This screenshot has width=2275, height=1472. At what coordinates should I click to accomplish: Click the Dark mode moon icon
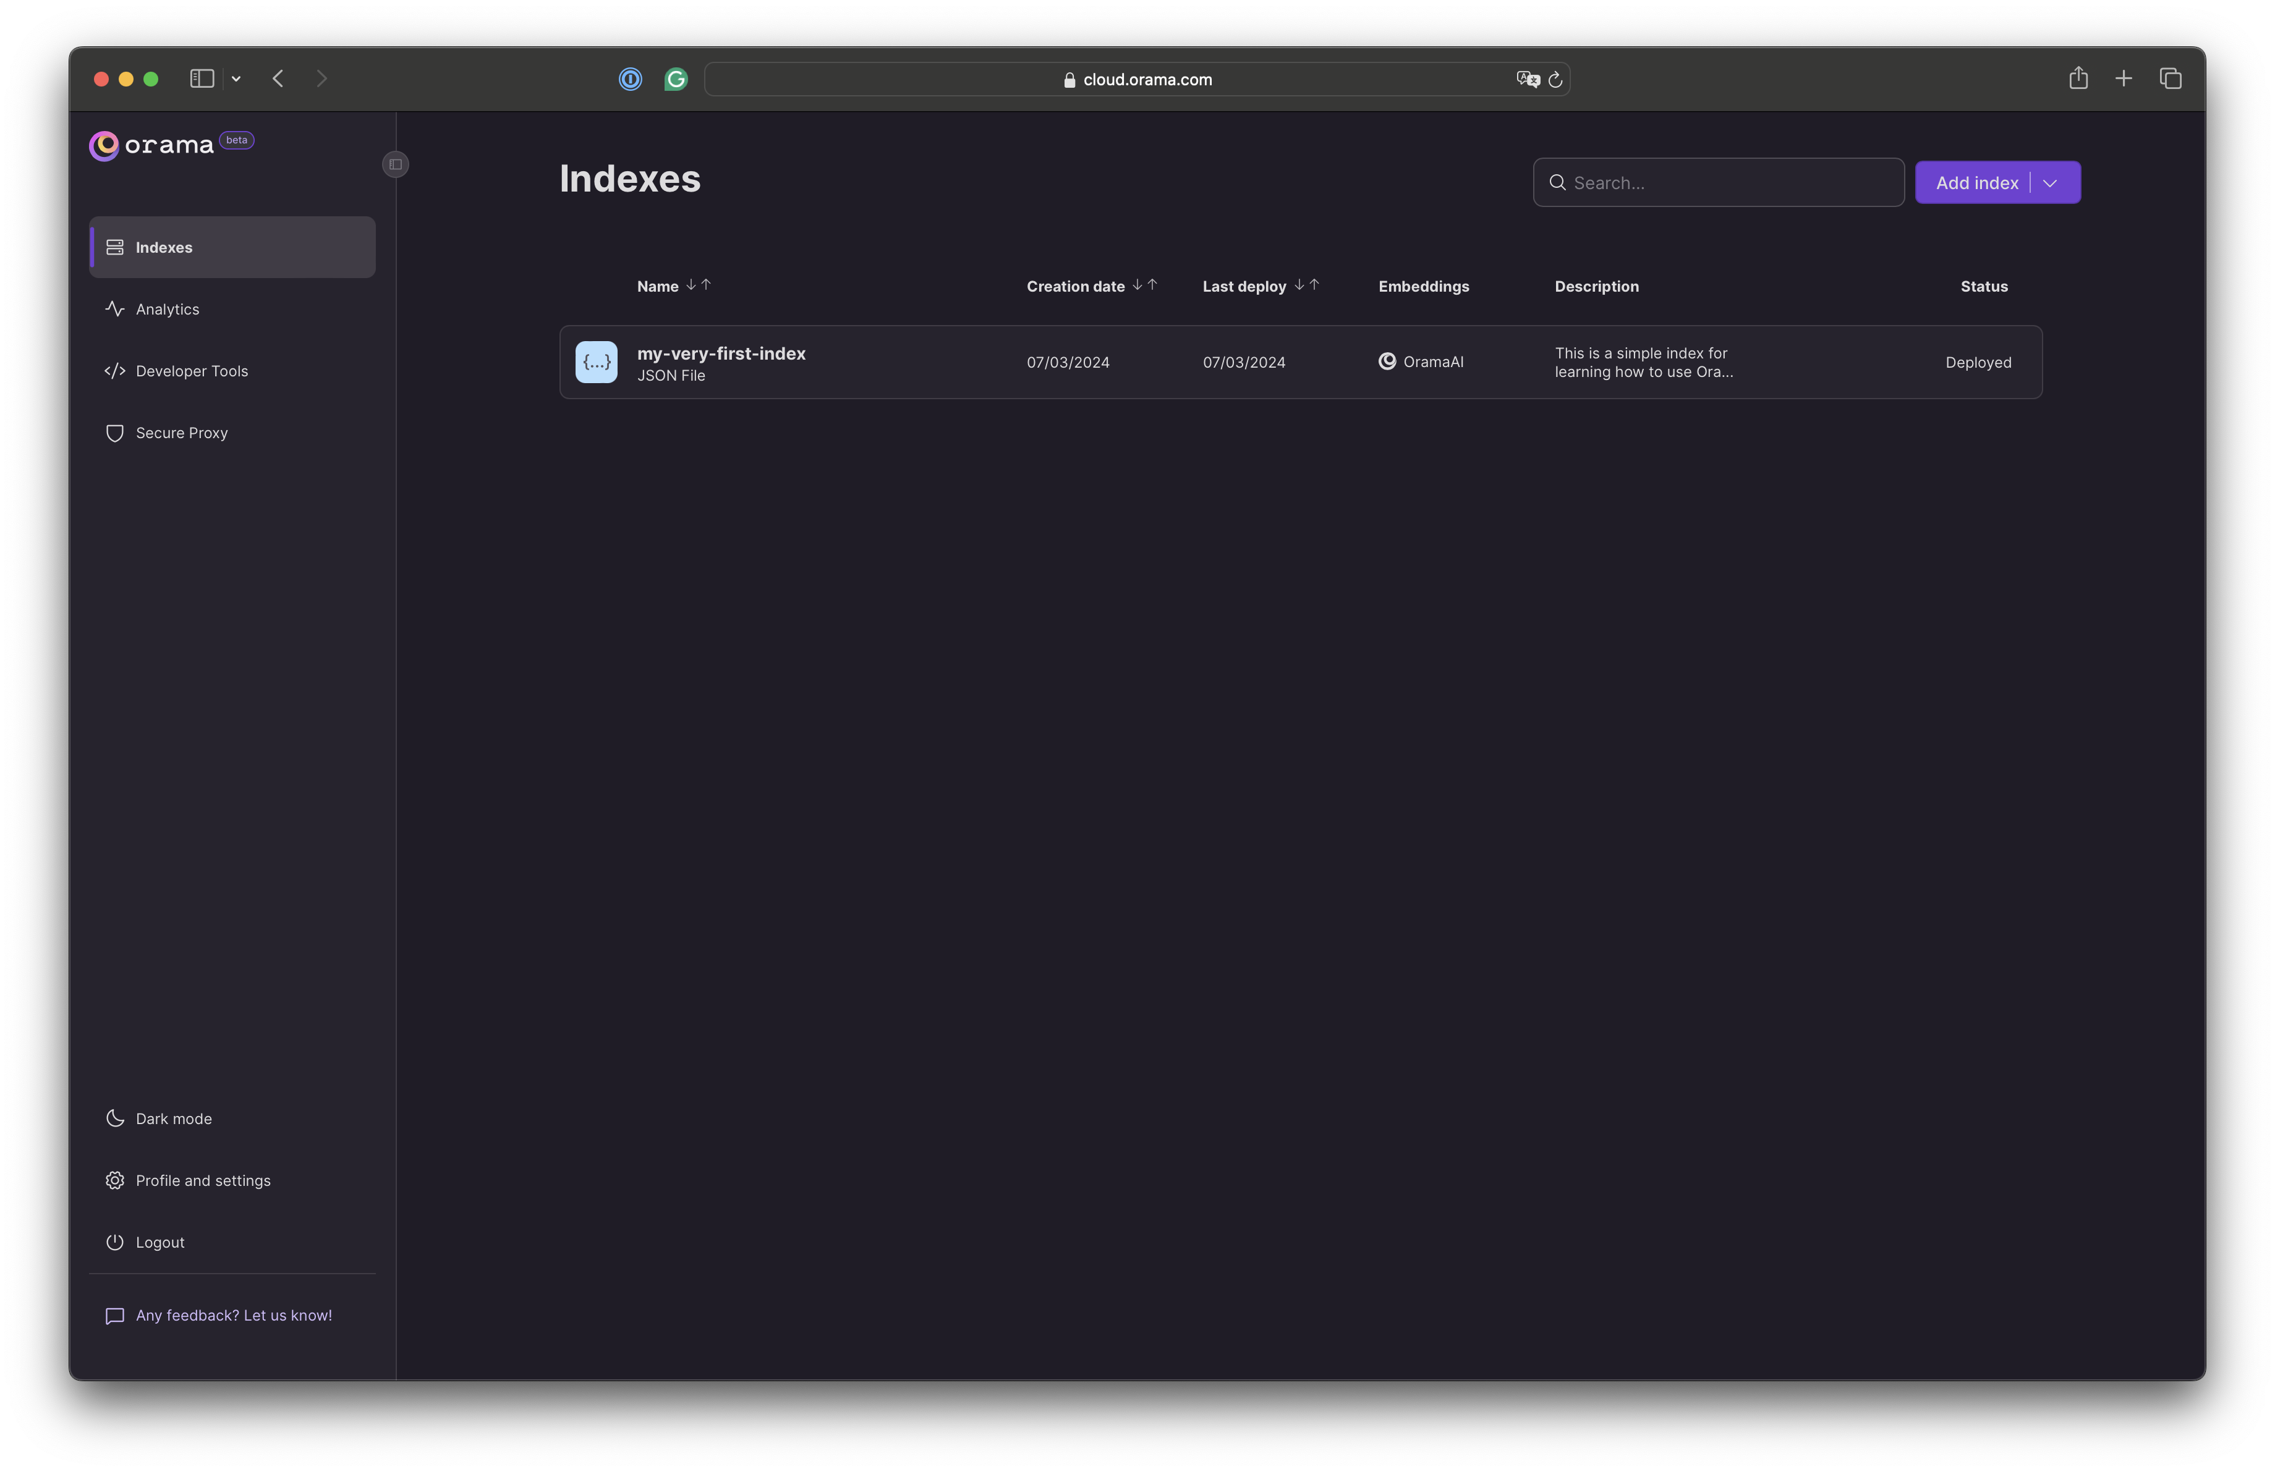pos(115,1118)
